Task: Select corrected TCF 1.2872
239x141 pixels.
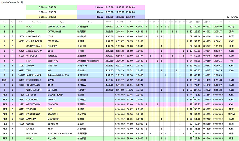Action: [207, 90]
